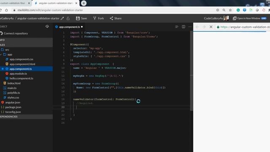The height and width of the screenshot is (152, 270).
Task: Bookmark the page with star icon
Action: 230,10
